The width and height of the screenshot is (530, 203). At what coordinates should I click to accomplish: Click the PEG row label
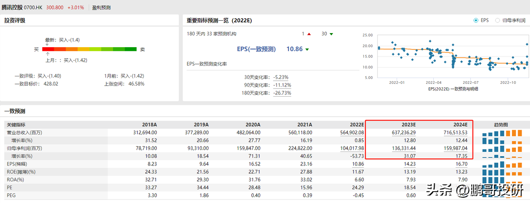pos(10,195)
